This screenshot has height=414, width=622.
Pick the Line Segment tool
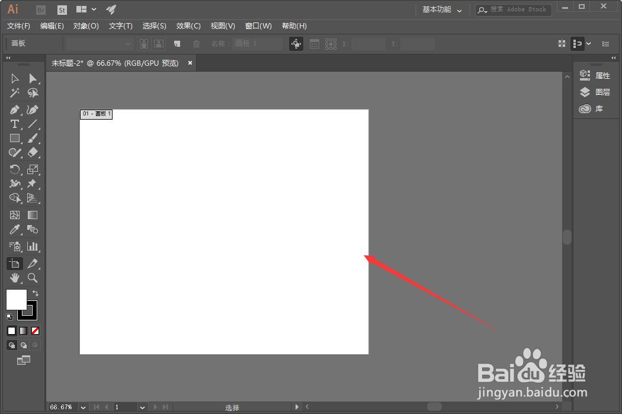point(33,124)
